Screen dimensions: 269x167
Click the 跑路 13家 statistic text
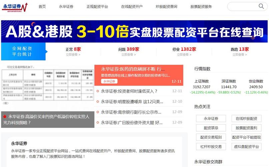click(x=240, y=49)
